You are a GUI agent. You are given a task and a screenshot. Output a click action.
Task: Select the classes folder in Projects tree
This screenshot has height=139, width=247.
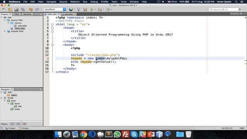(18, 23)
